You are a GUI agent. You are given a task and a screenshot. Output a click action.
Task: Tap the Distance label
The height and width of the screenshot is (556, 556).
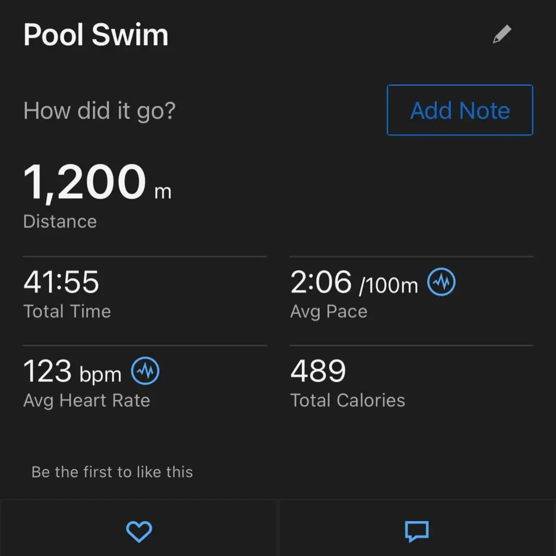(x=60, y=222)
